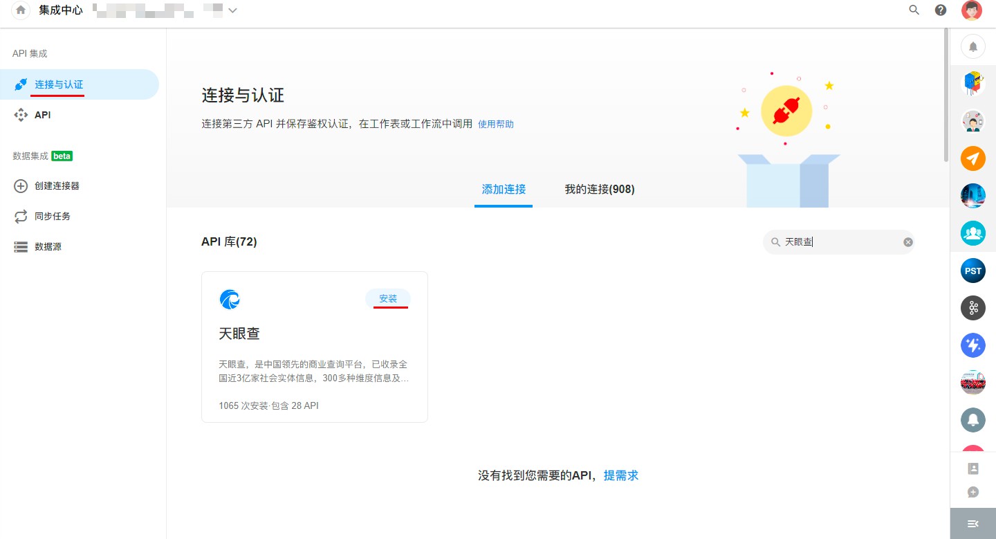The height and width of the screenshot is (539, 996).
Task: Click the 安装 button on 天眼查 card
Action: coord(388,299)
